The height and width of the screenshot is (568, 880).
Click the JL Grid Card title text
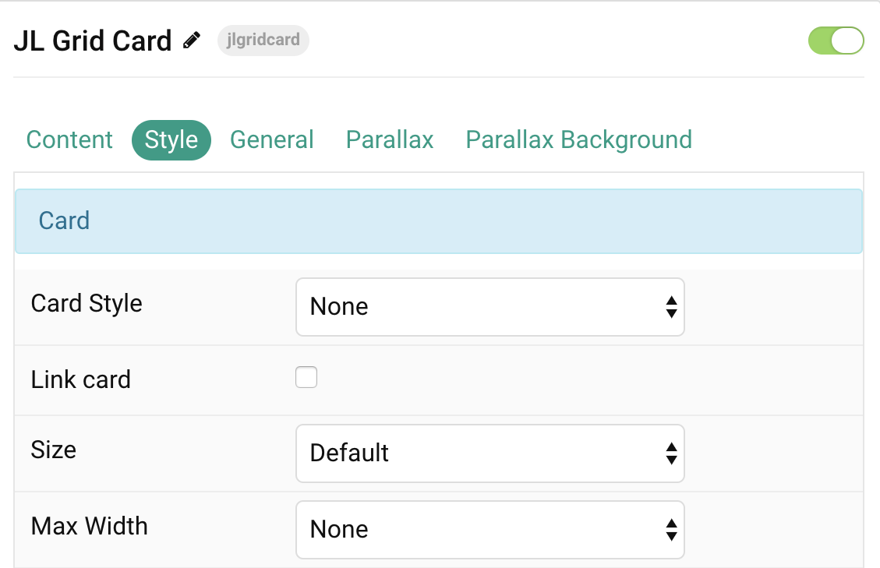[x=93, y=40]
